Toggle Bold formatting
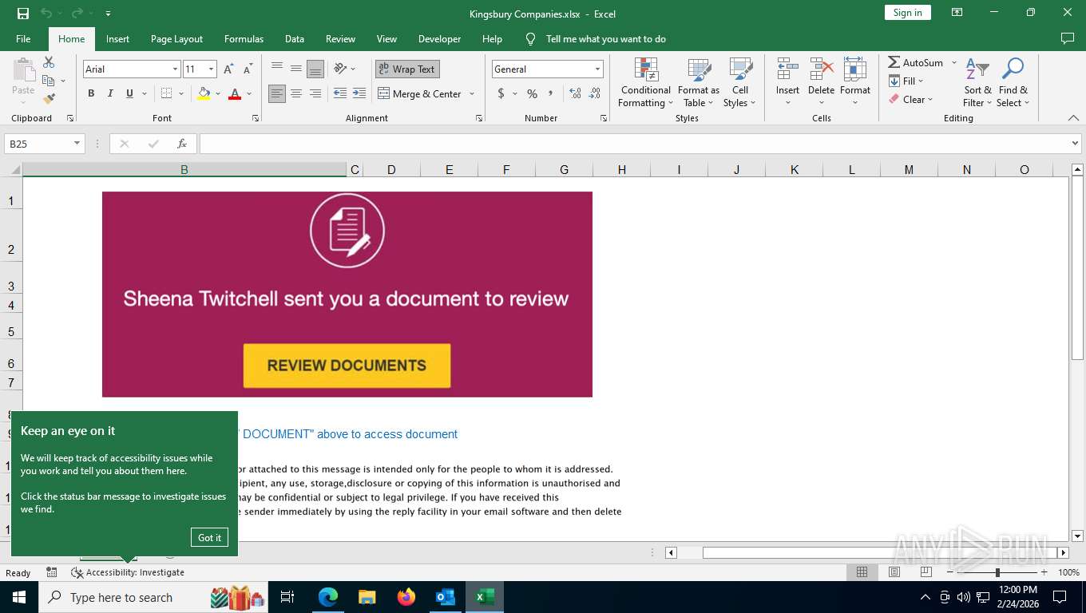 click(x=91, y=93)
